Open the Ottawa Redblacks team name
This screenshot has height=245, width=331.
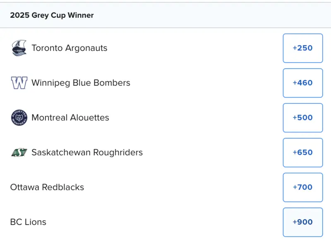pyautogui.click(x=47, y=187)
